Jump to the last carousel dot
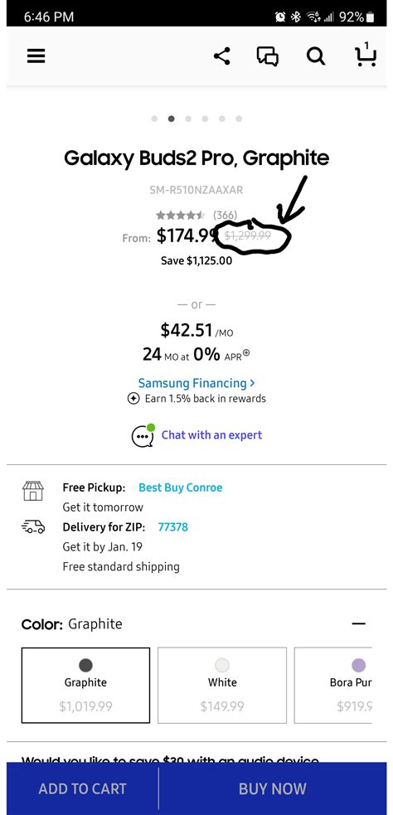This screenshot has width=393, height=815. tap(239, 119)
